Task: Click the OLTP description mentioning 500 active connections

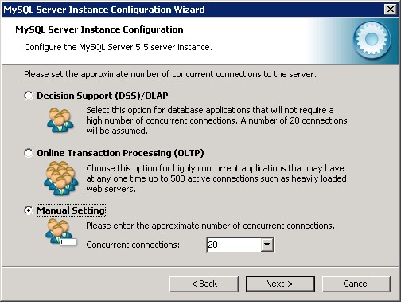Action: click(216, 178)
